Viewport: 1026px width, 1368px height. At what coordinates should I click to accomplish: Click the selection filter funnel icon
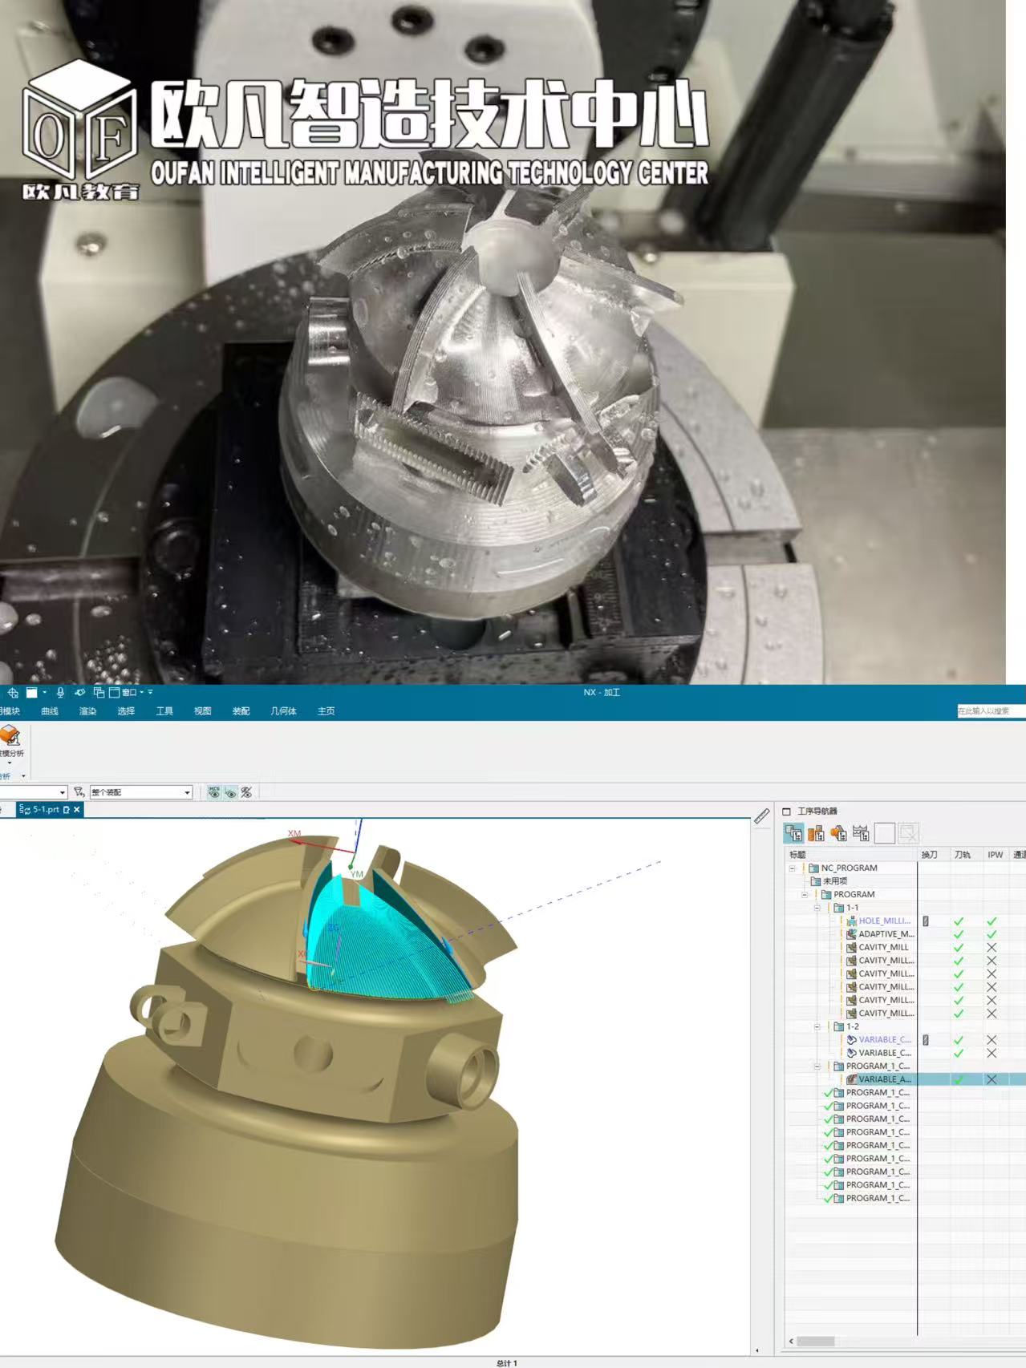click(79, 792)
